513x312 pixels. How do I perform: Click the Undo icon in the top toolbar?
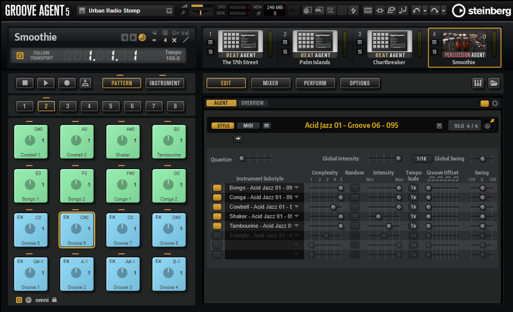[416, 10]
